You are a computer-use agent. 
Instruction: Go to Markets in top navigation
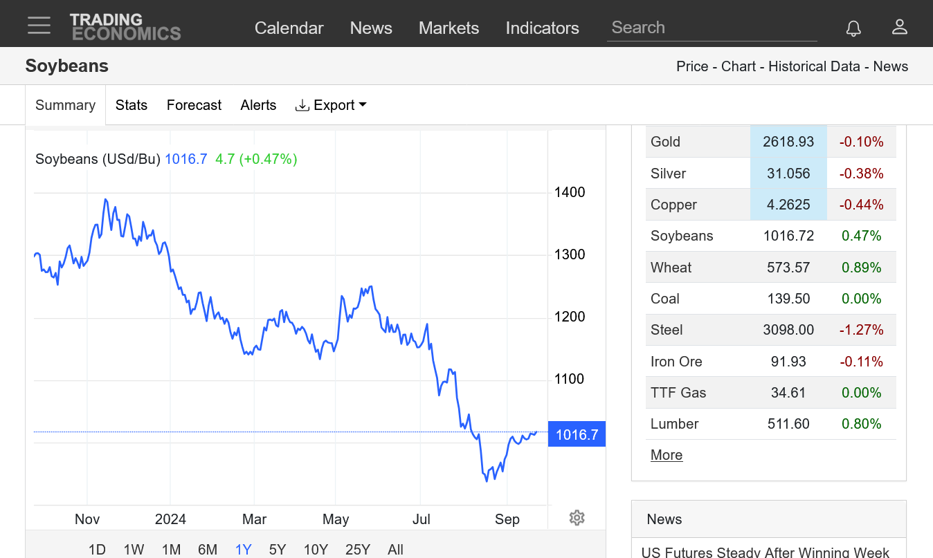449,28
